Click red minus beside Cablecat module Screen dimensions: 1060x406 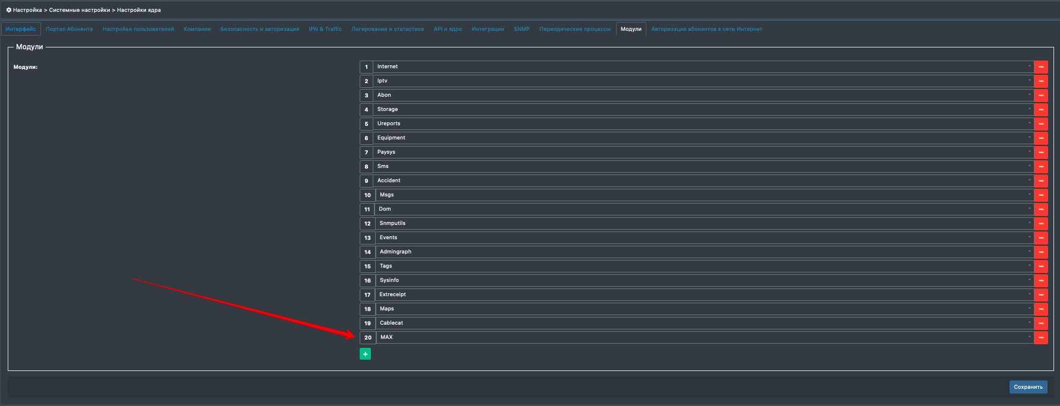tap(1040, 323)
